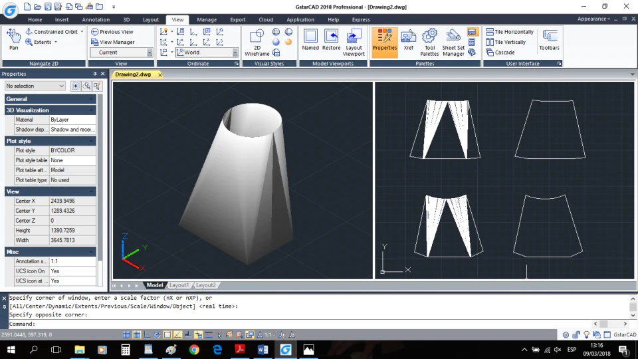Click the Previous View button

click(x=112, y=32)
